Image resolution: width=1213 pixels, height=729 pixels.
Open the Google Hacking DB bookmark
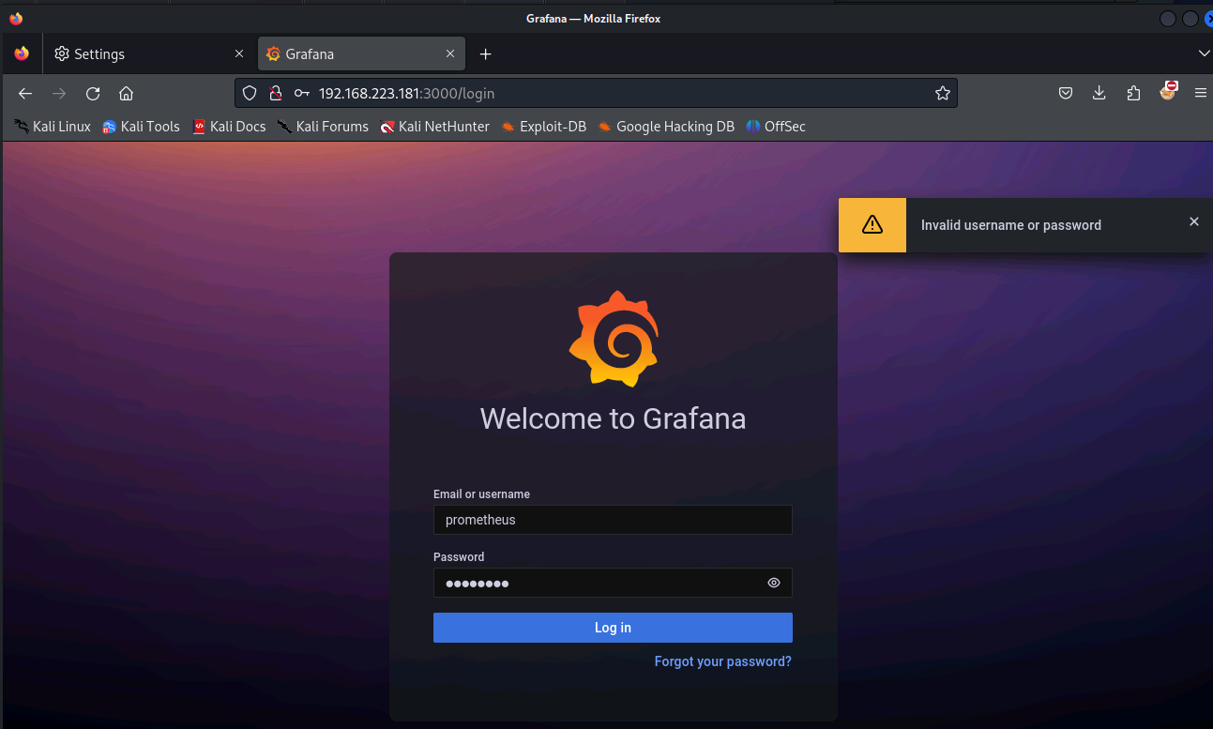pyautogui.click(x=666, y=127)
